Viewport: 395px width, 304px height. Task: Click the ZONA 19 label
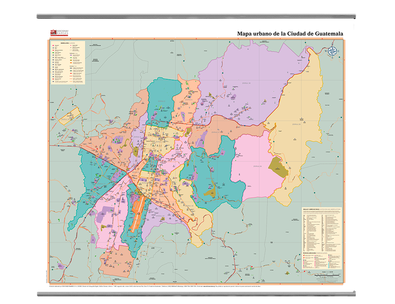click(65, 119)
